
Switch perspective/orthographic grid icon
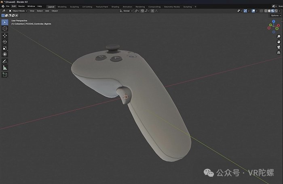(x=279, y=52)
